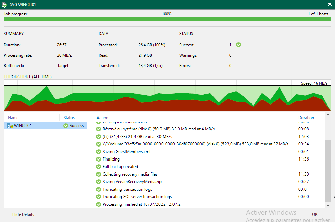Click the 11:30 duration value

tap(304, 174)
